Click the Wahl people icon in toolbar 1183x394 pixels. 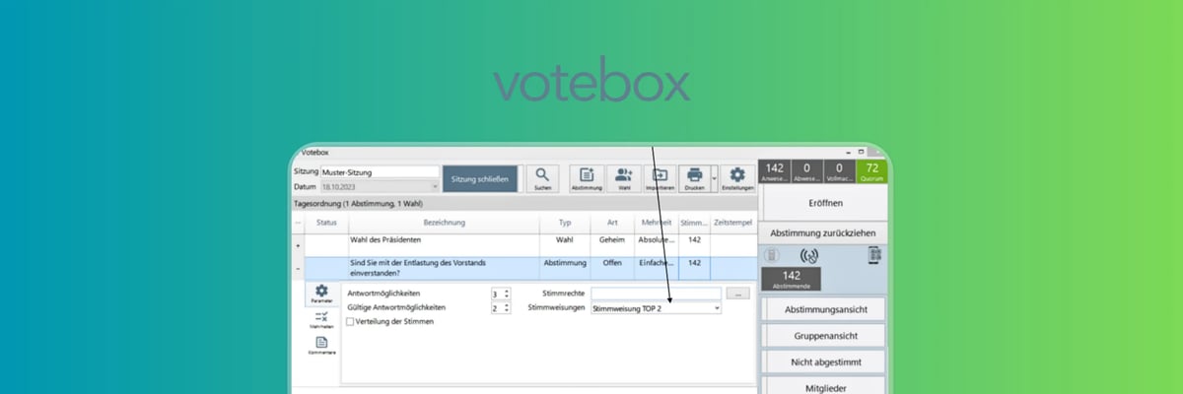(x=624, y=178)
